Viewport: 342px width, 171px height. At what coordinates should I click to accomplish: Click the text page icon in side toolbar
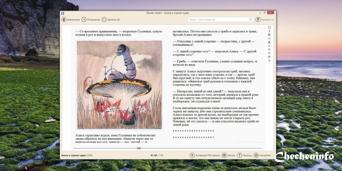[269, 57]
